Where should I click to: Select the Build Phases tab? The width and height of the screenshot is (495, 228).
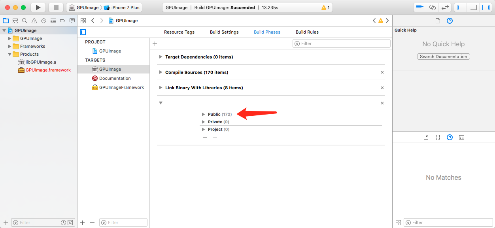click(267, 32)
